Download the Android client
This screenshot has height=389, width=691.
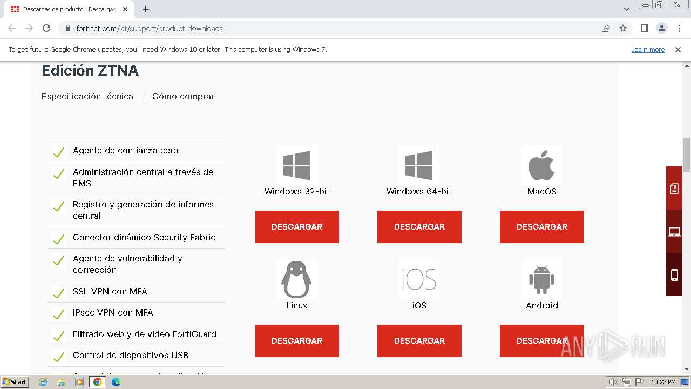pyautogui.click(x=542, y=341)
